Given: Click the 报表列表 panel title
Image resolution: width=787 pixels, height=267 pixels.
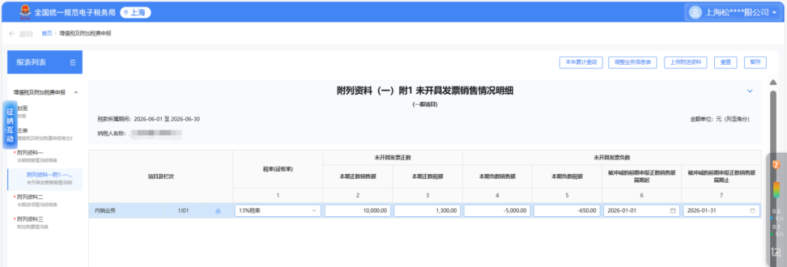Looking at the screenshot, I should 31,62.
